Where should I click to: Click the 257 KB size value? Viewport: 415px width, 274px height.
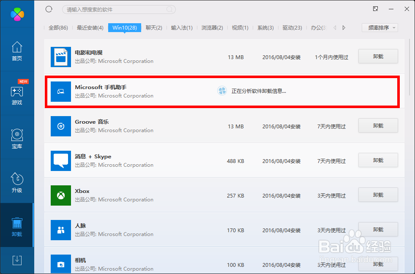[x=235, y=196]
